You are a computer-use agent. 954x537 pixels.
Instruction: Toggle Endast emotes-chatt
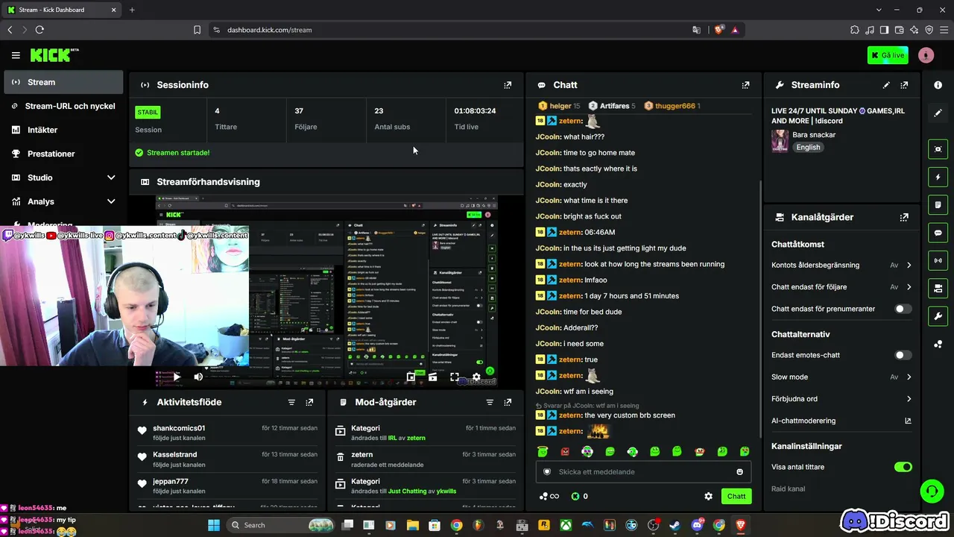coord(903,355)
